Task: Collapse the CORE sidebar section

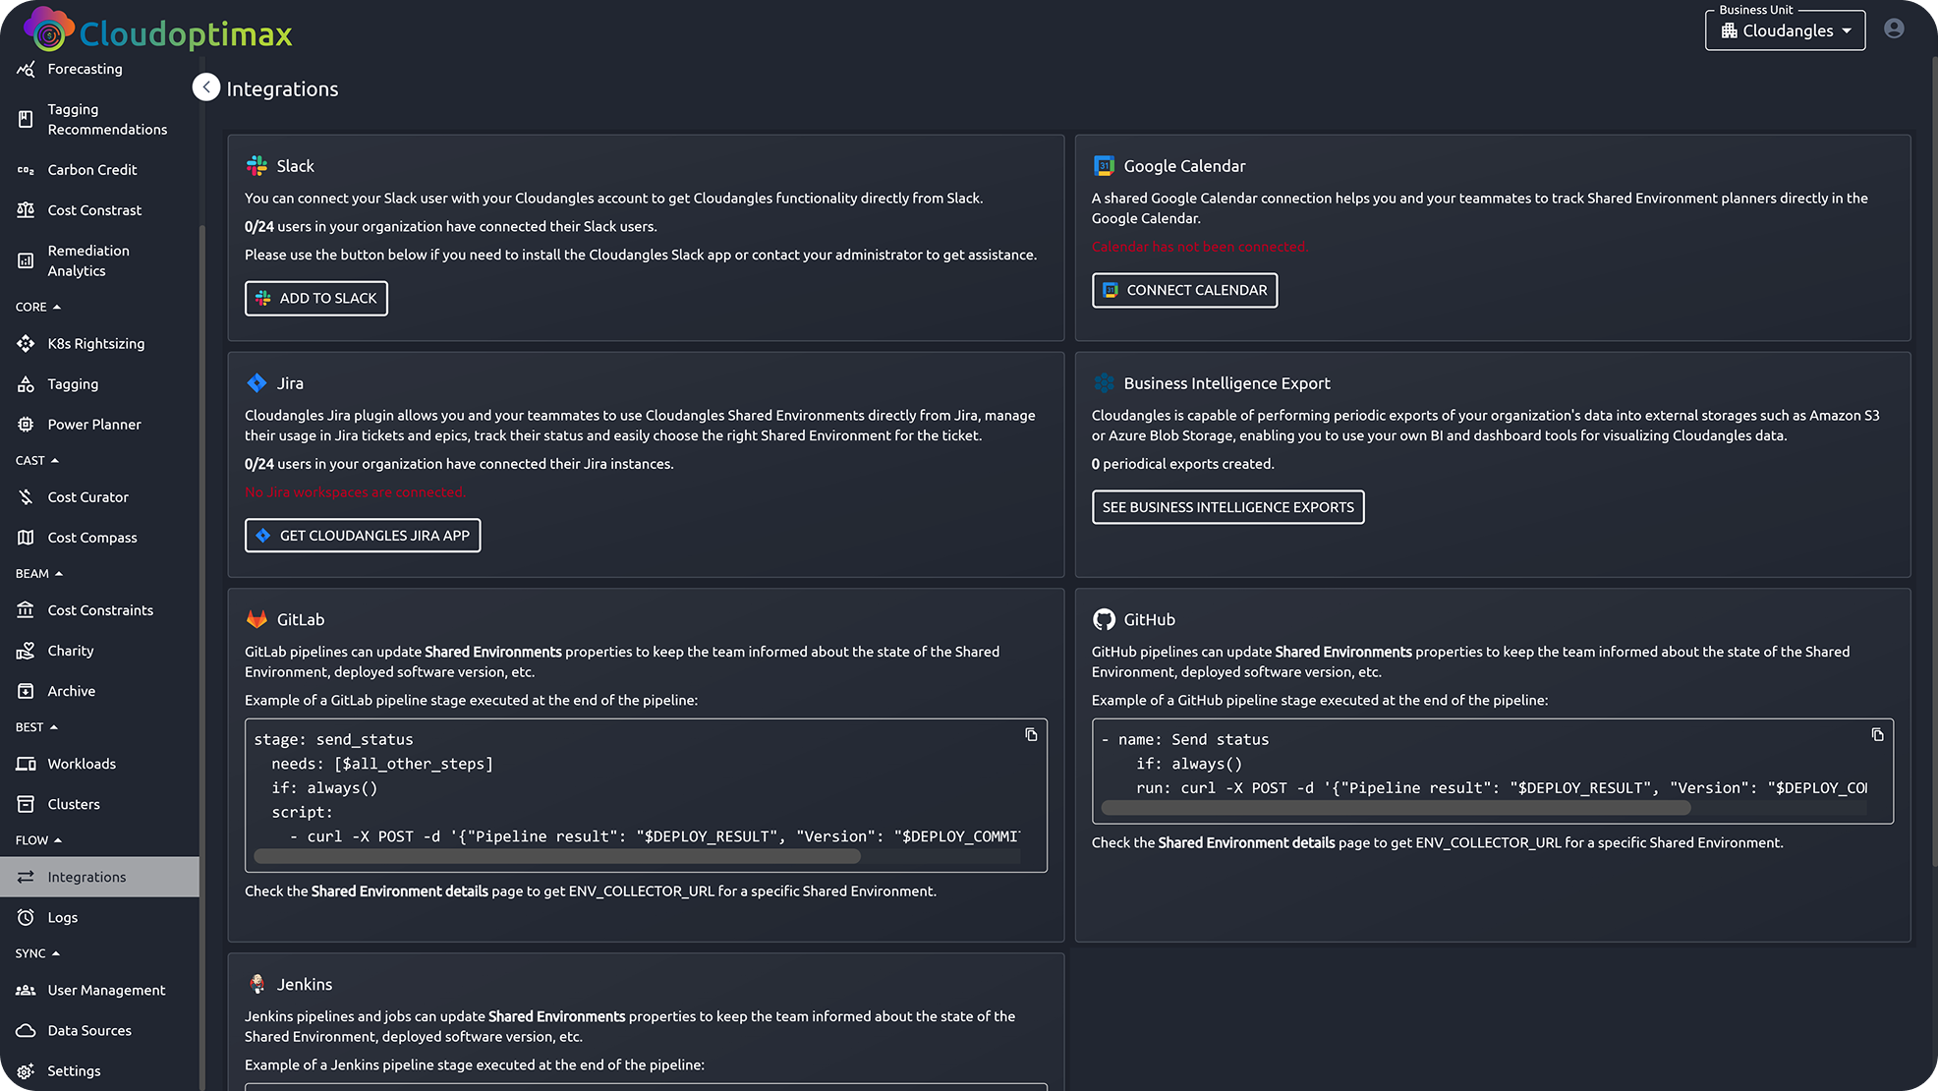Action: pyautogui.click(x=38, y=307)
